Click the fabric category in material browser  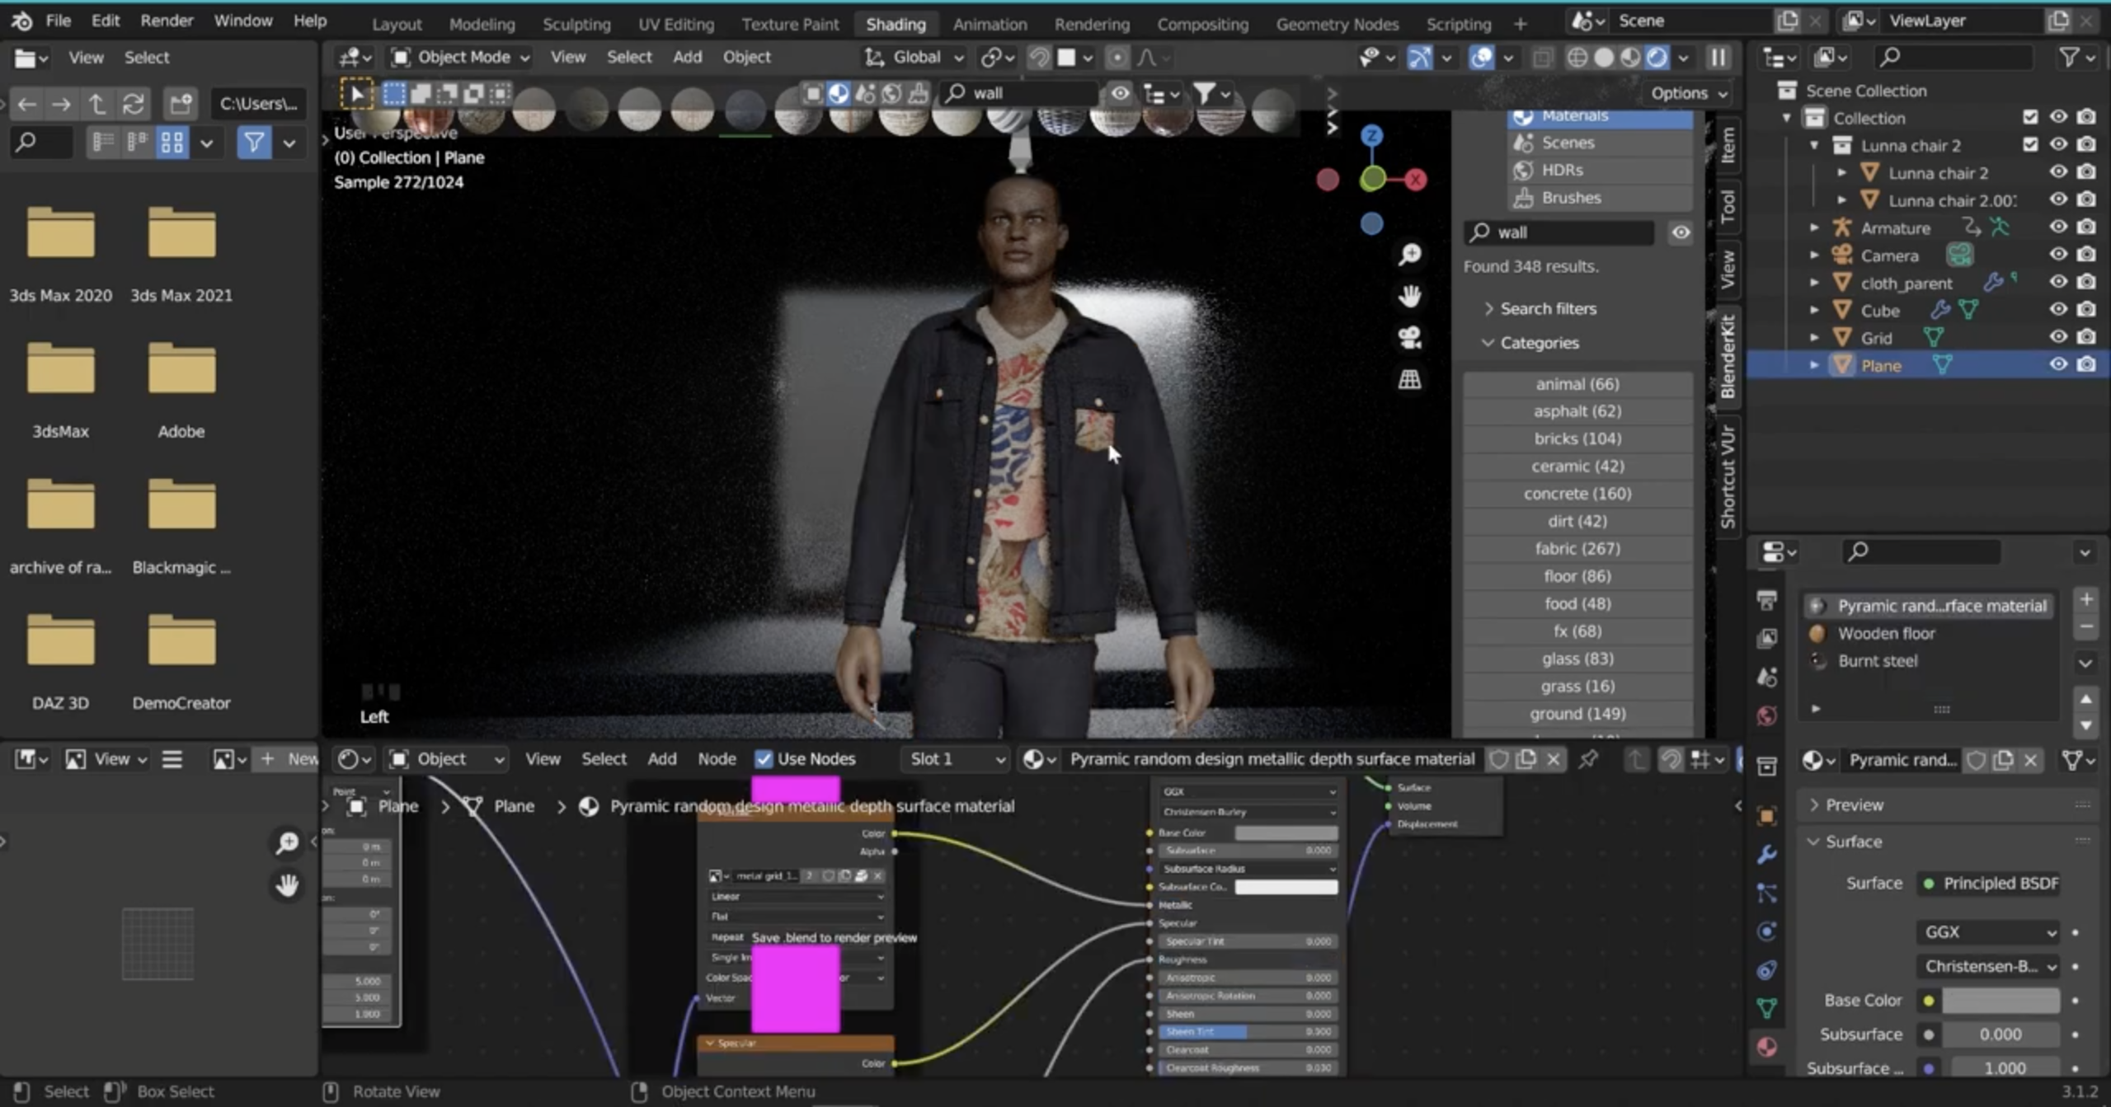tap(1577, 547)
